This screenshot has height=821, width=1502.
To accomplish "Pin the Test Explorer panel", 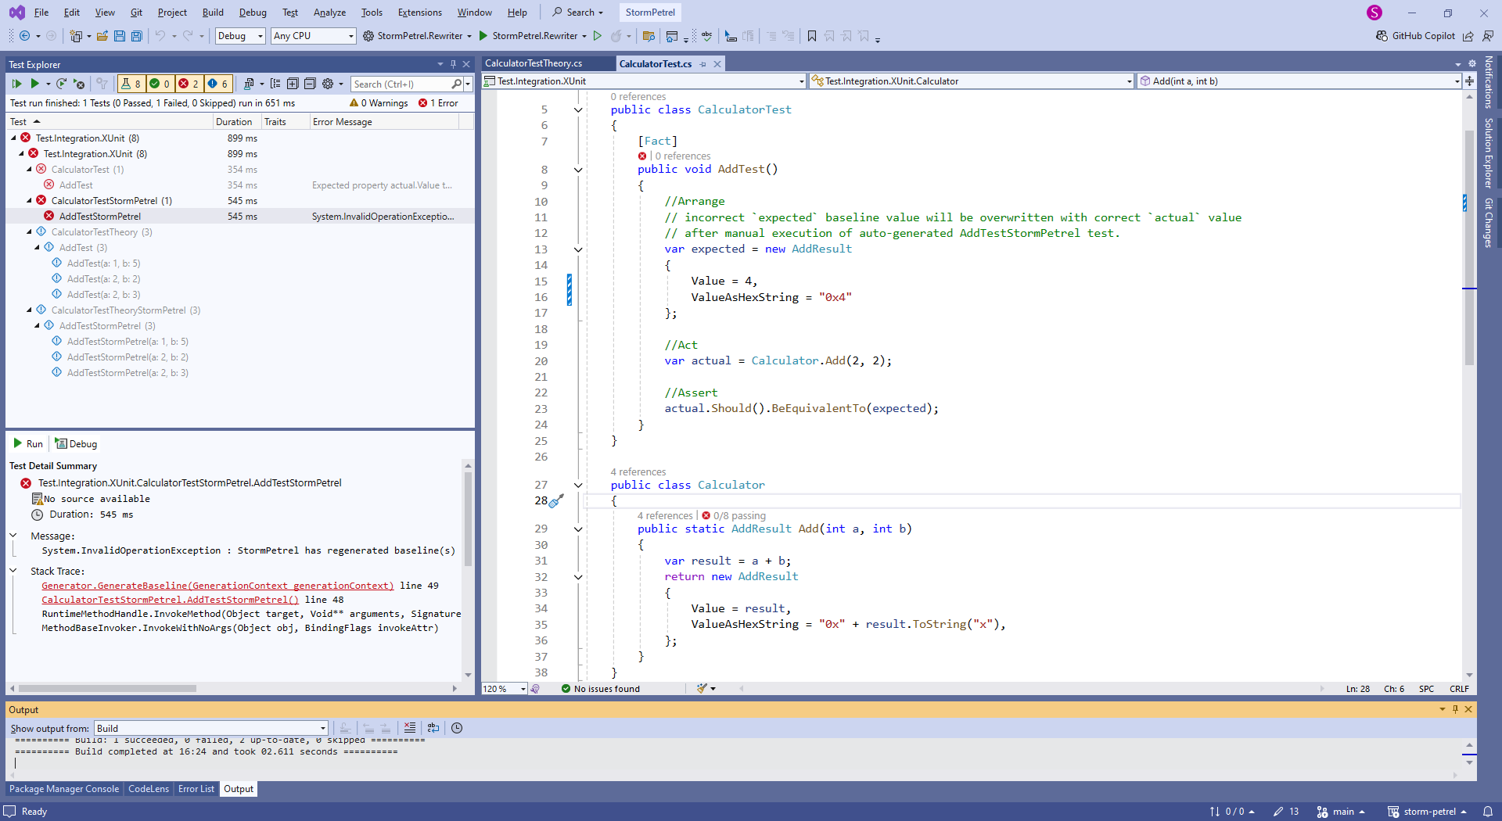I will 453,64.
